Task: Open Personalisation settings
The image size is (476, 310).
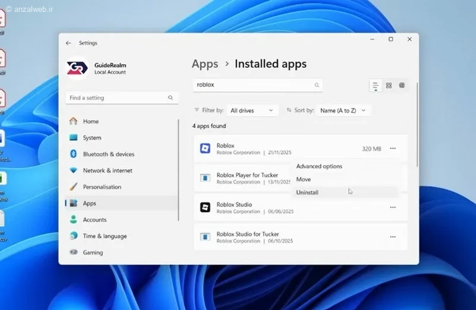Action: pyautogui.click(x=121, y=187)
